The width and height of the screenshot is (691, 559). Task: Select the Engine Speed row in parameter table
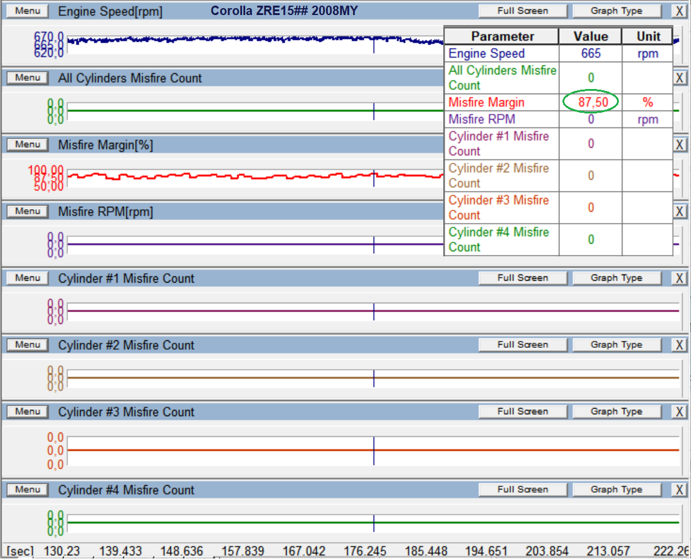(487, 54)
